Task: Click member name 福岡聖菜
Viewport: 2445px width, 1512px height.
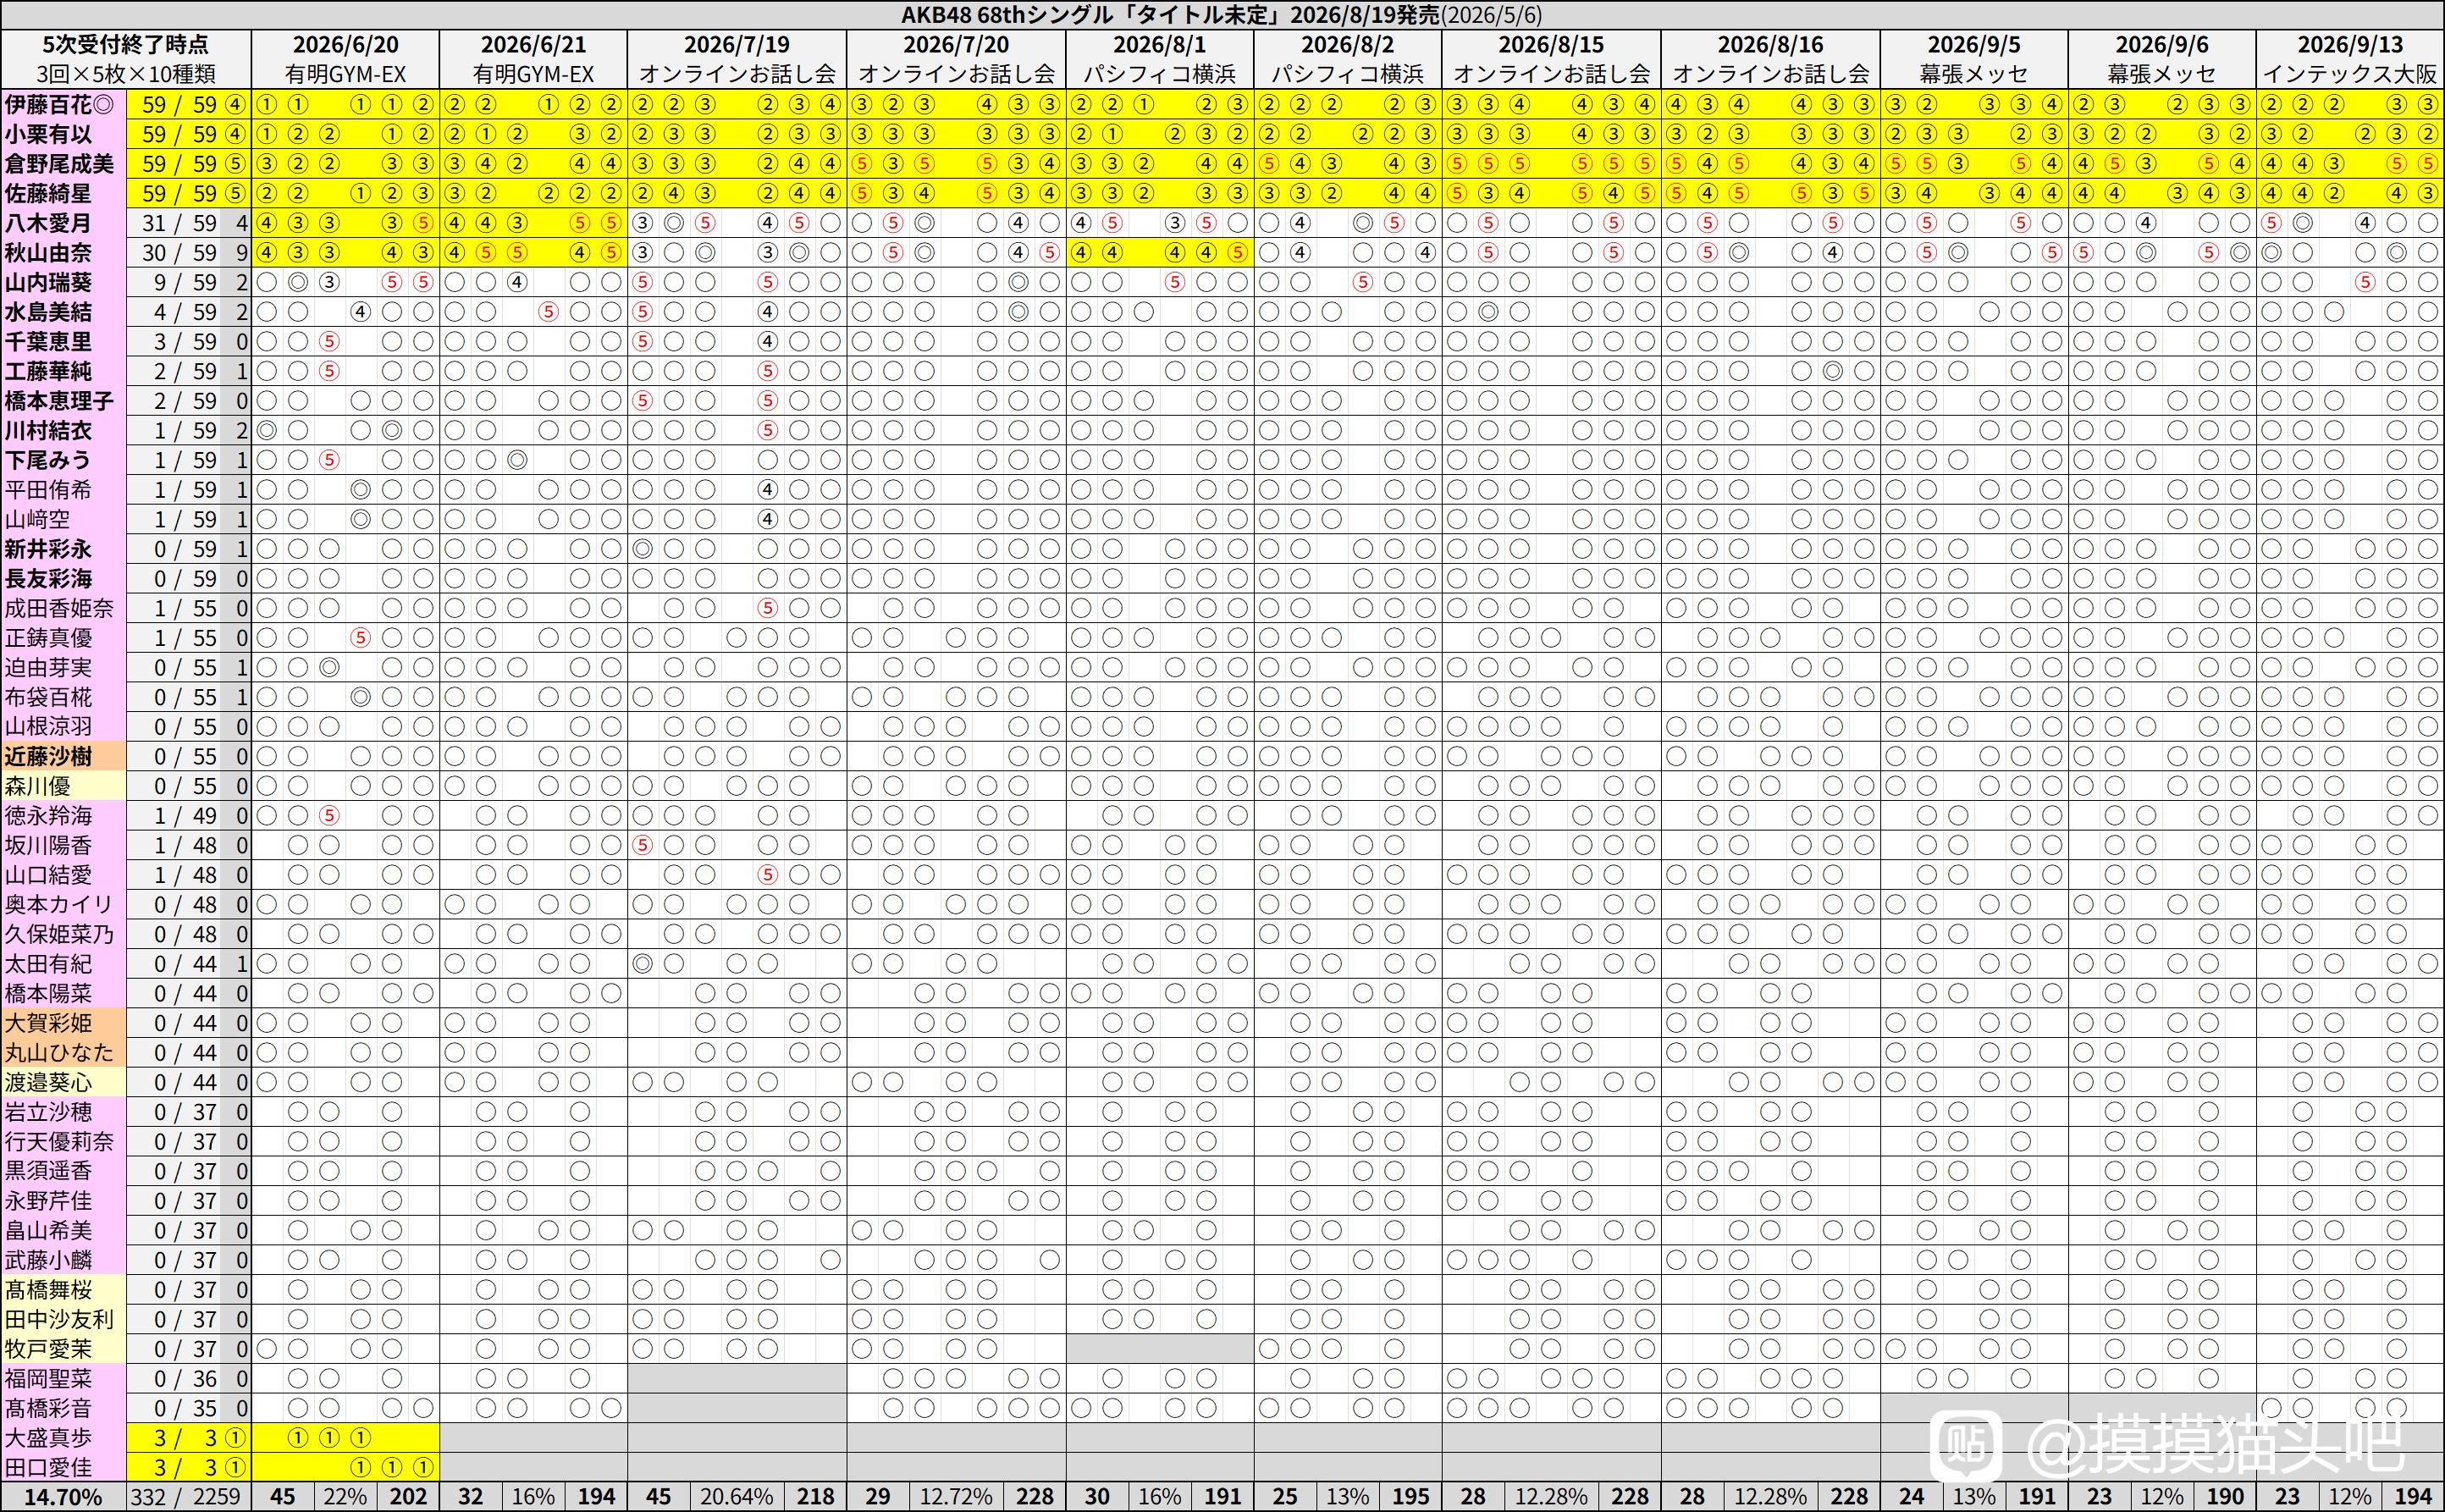Action: tap(48, 1379)
